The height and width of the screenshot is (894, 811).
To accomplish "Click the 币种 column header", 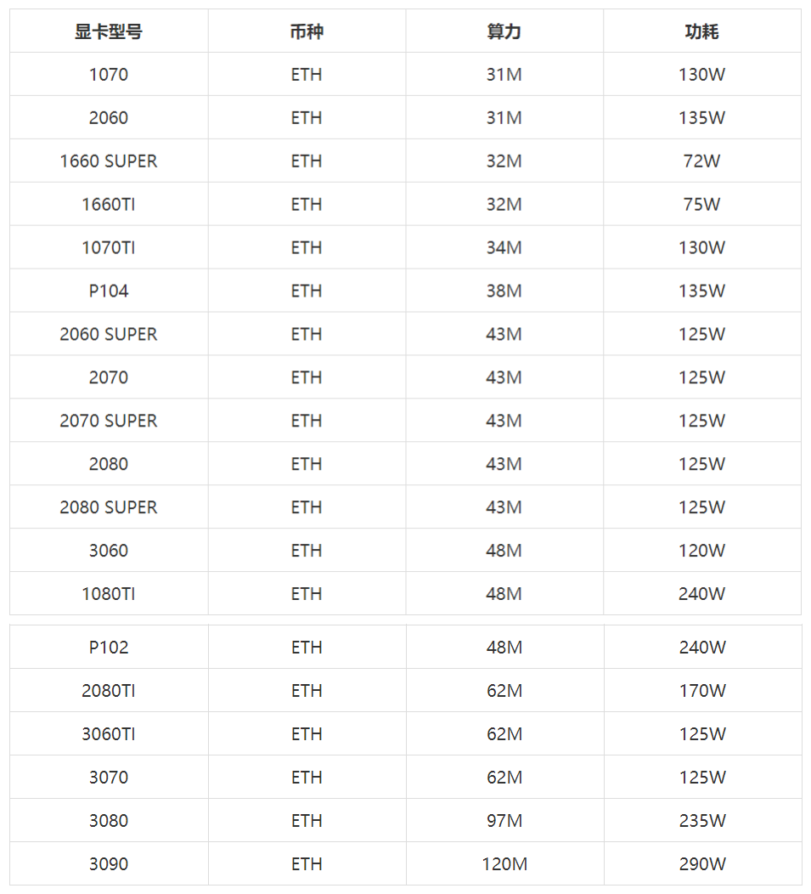I will coord(307,31).
